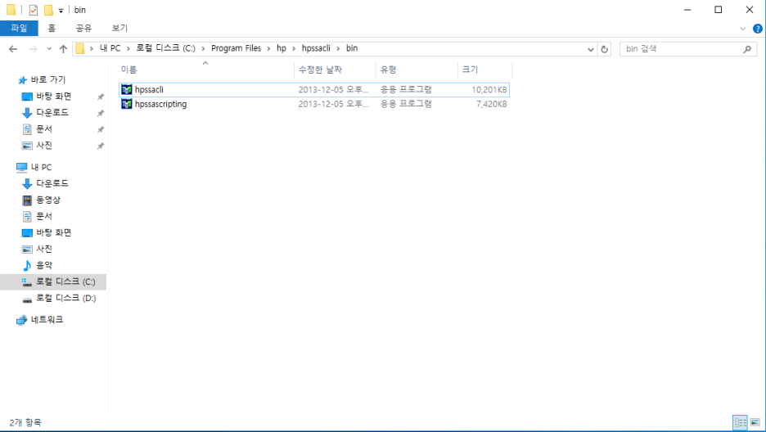Click hp in the address bar path
The image size is (766, 432).
point(282,48)
